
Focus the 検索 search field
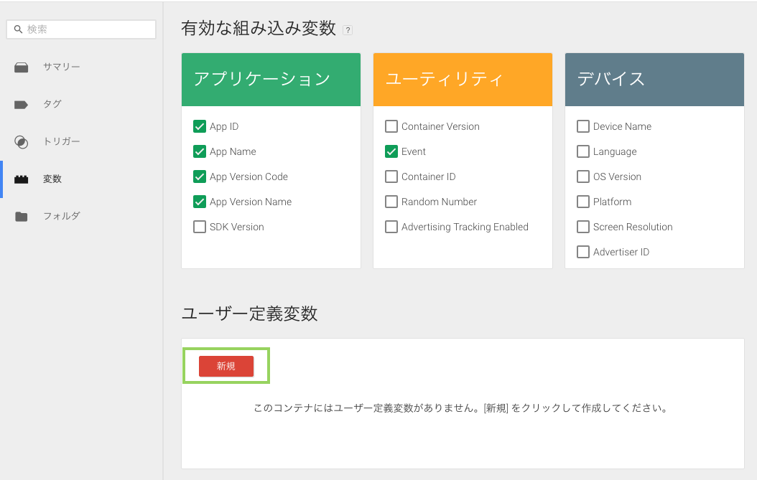81,29
